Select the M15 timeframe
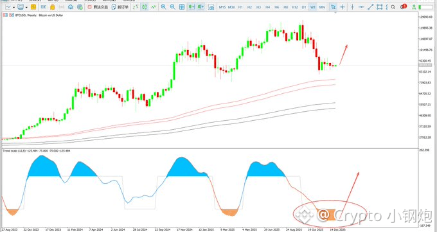437x232 pixels. coord(222,7)
